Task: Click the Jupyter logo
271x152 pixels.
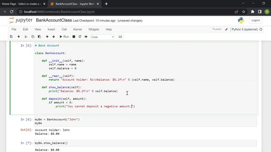Action: (x=21, y=20)
